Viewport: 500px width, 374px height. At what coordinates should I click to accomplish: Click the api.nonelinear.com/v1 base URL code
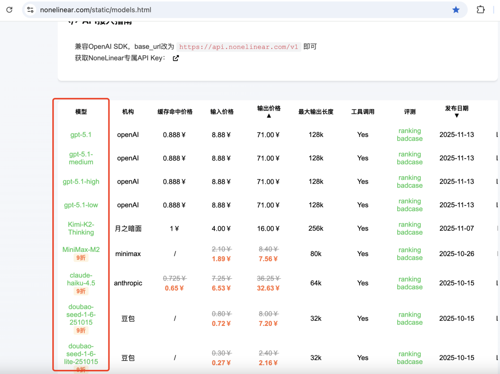[238, 47]
